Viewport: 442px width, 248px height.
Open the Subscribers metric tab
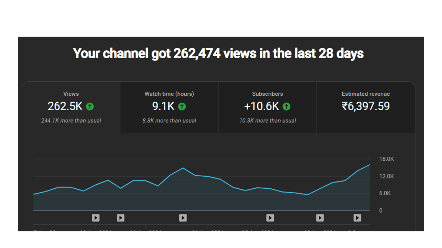click(268, 107)
